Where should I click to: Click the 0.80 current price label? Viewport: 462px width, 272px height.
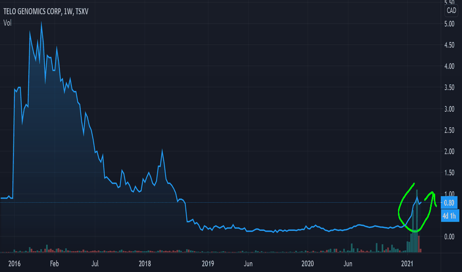click(449, 203)
